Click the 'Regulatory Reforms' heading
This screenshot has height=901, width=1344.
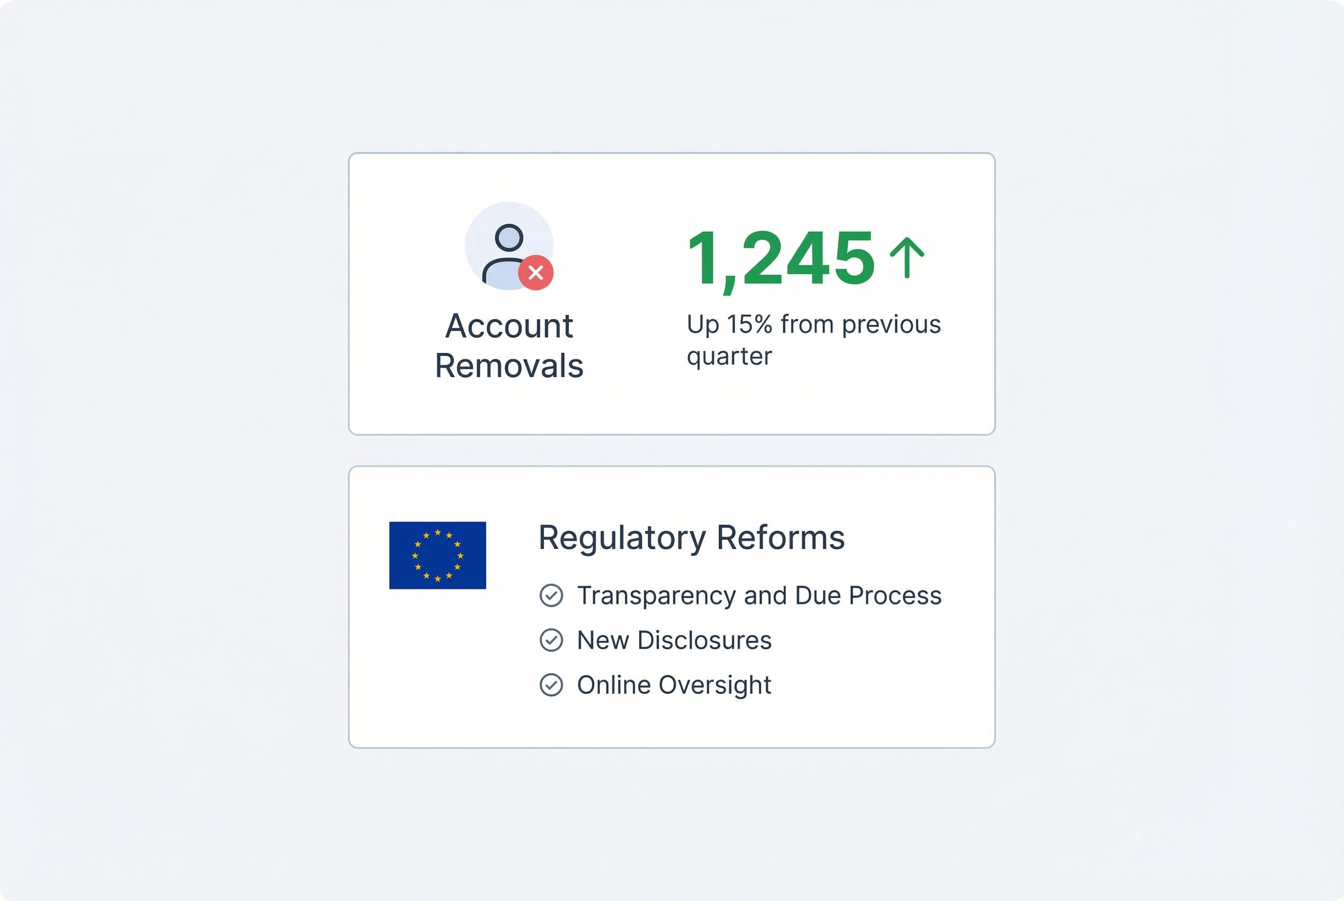tap(691, 538)
